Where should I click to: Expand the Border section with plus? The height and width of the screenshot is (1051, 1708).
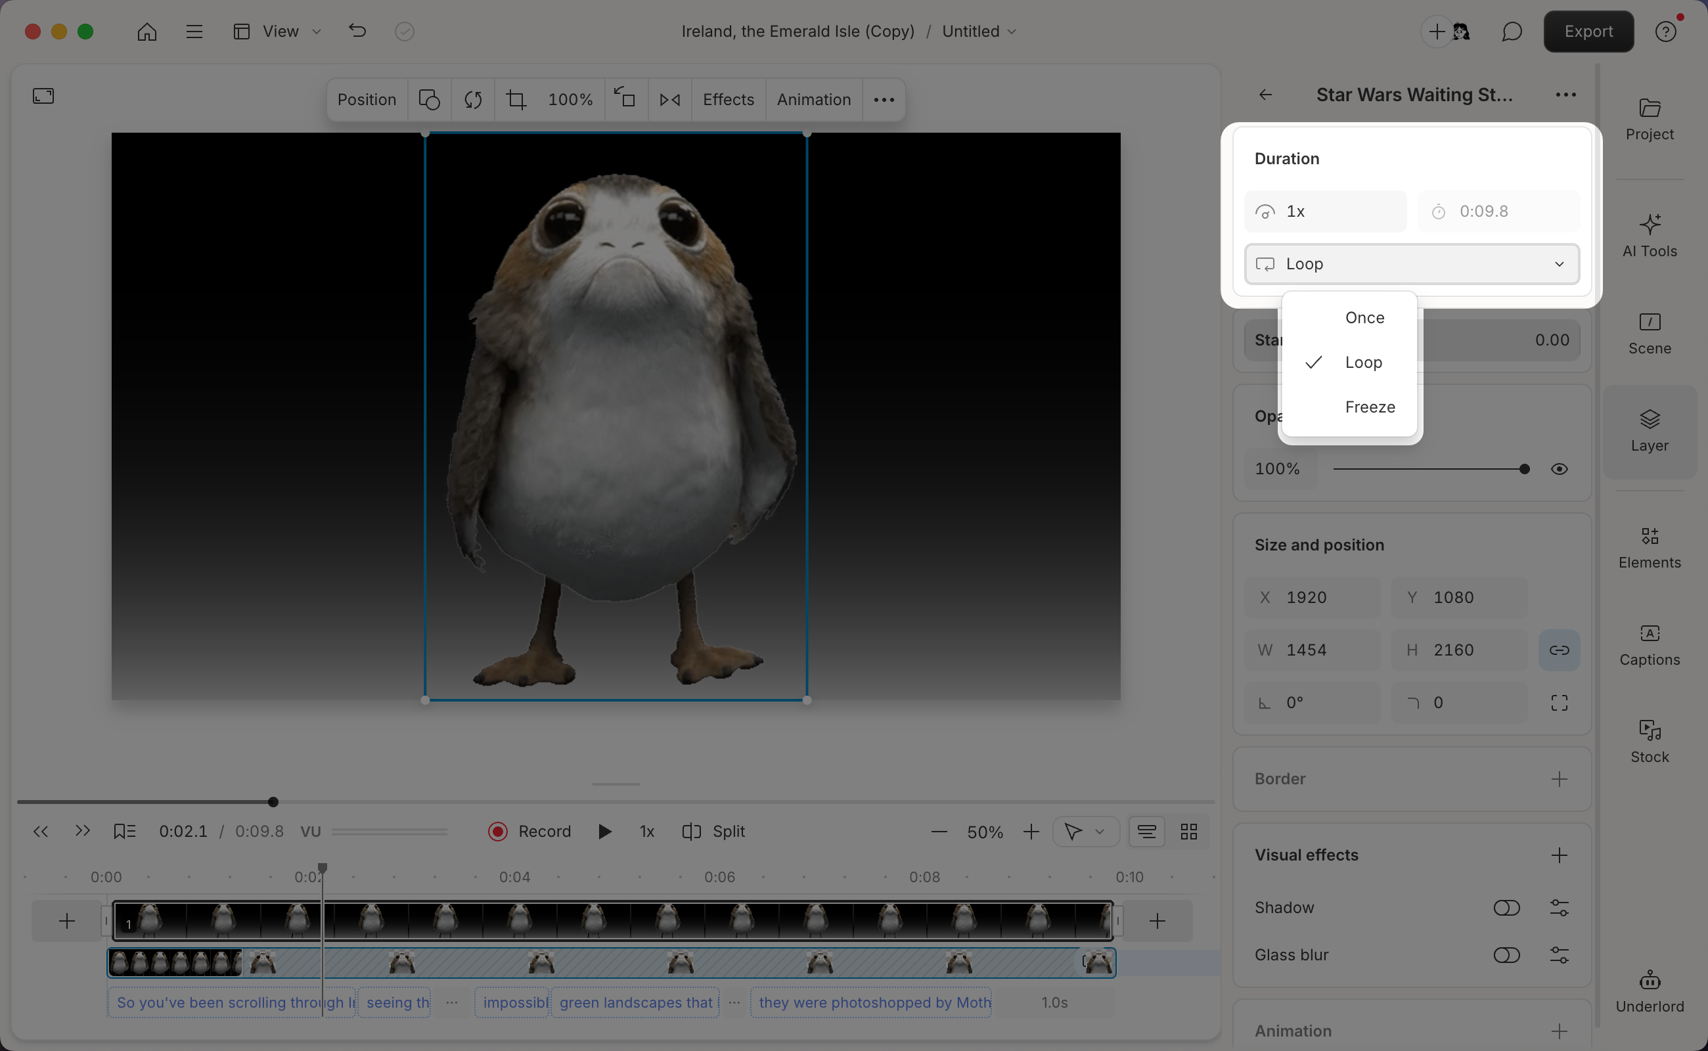(1558, 778)
